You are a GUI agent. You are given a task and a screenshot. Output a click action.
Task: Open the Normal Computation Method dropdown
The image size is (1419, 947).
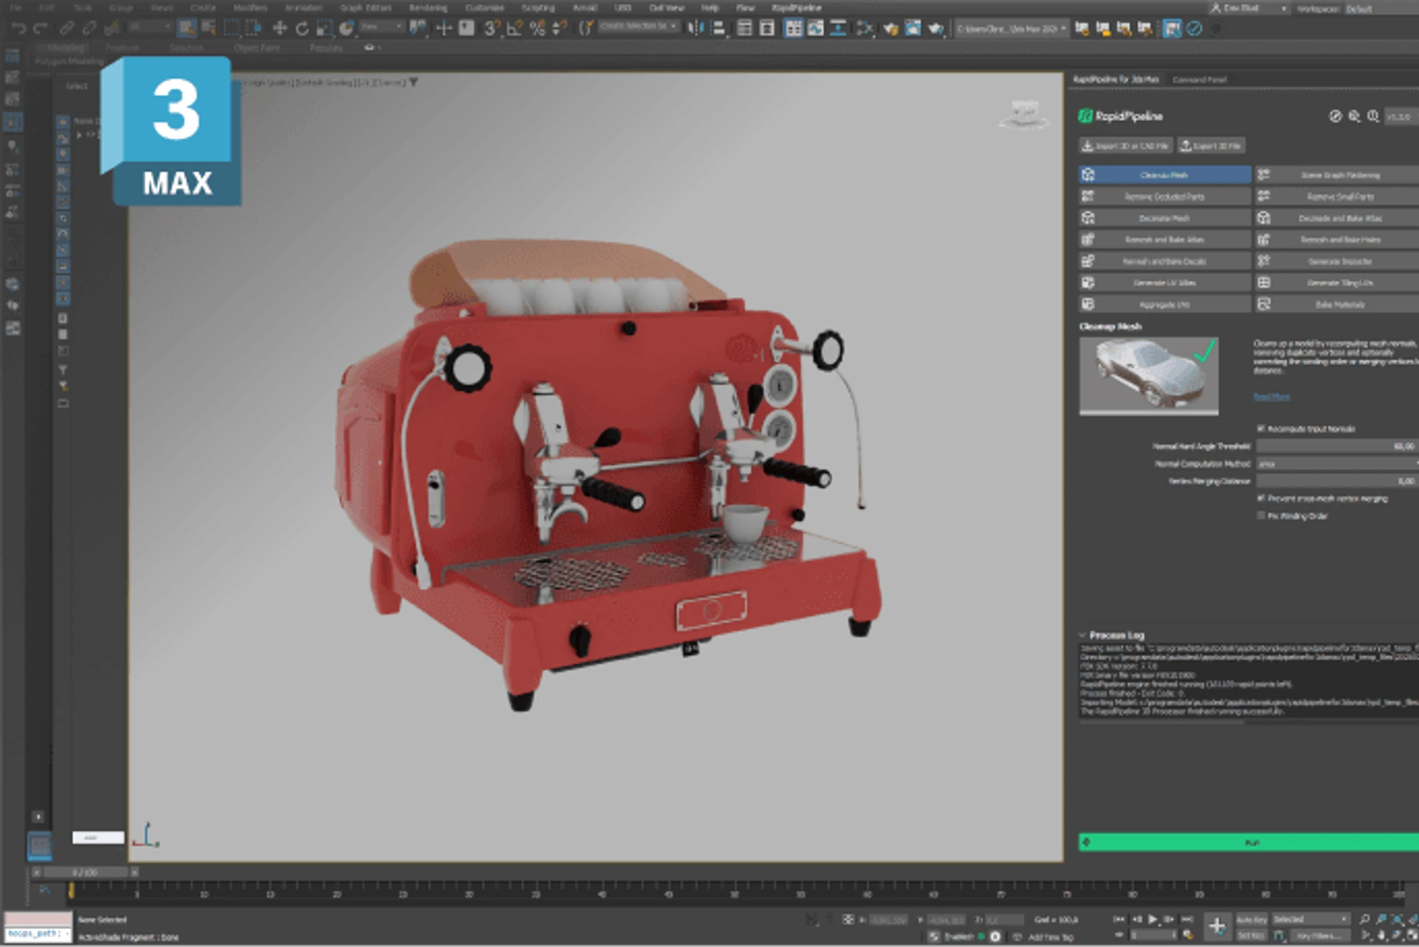pyautogui.click(x=1337, y=463)
